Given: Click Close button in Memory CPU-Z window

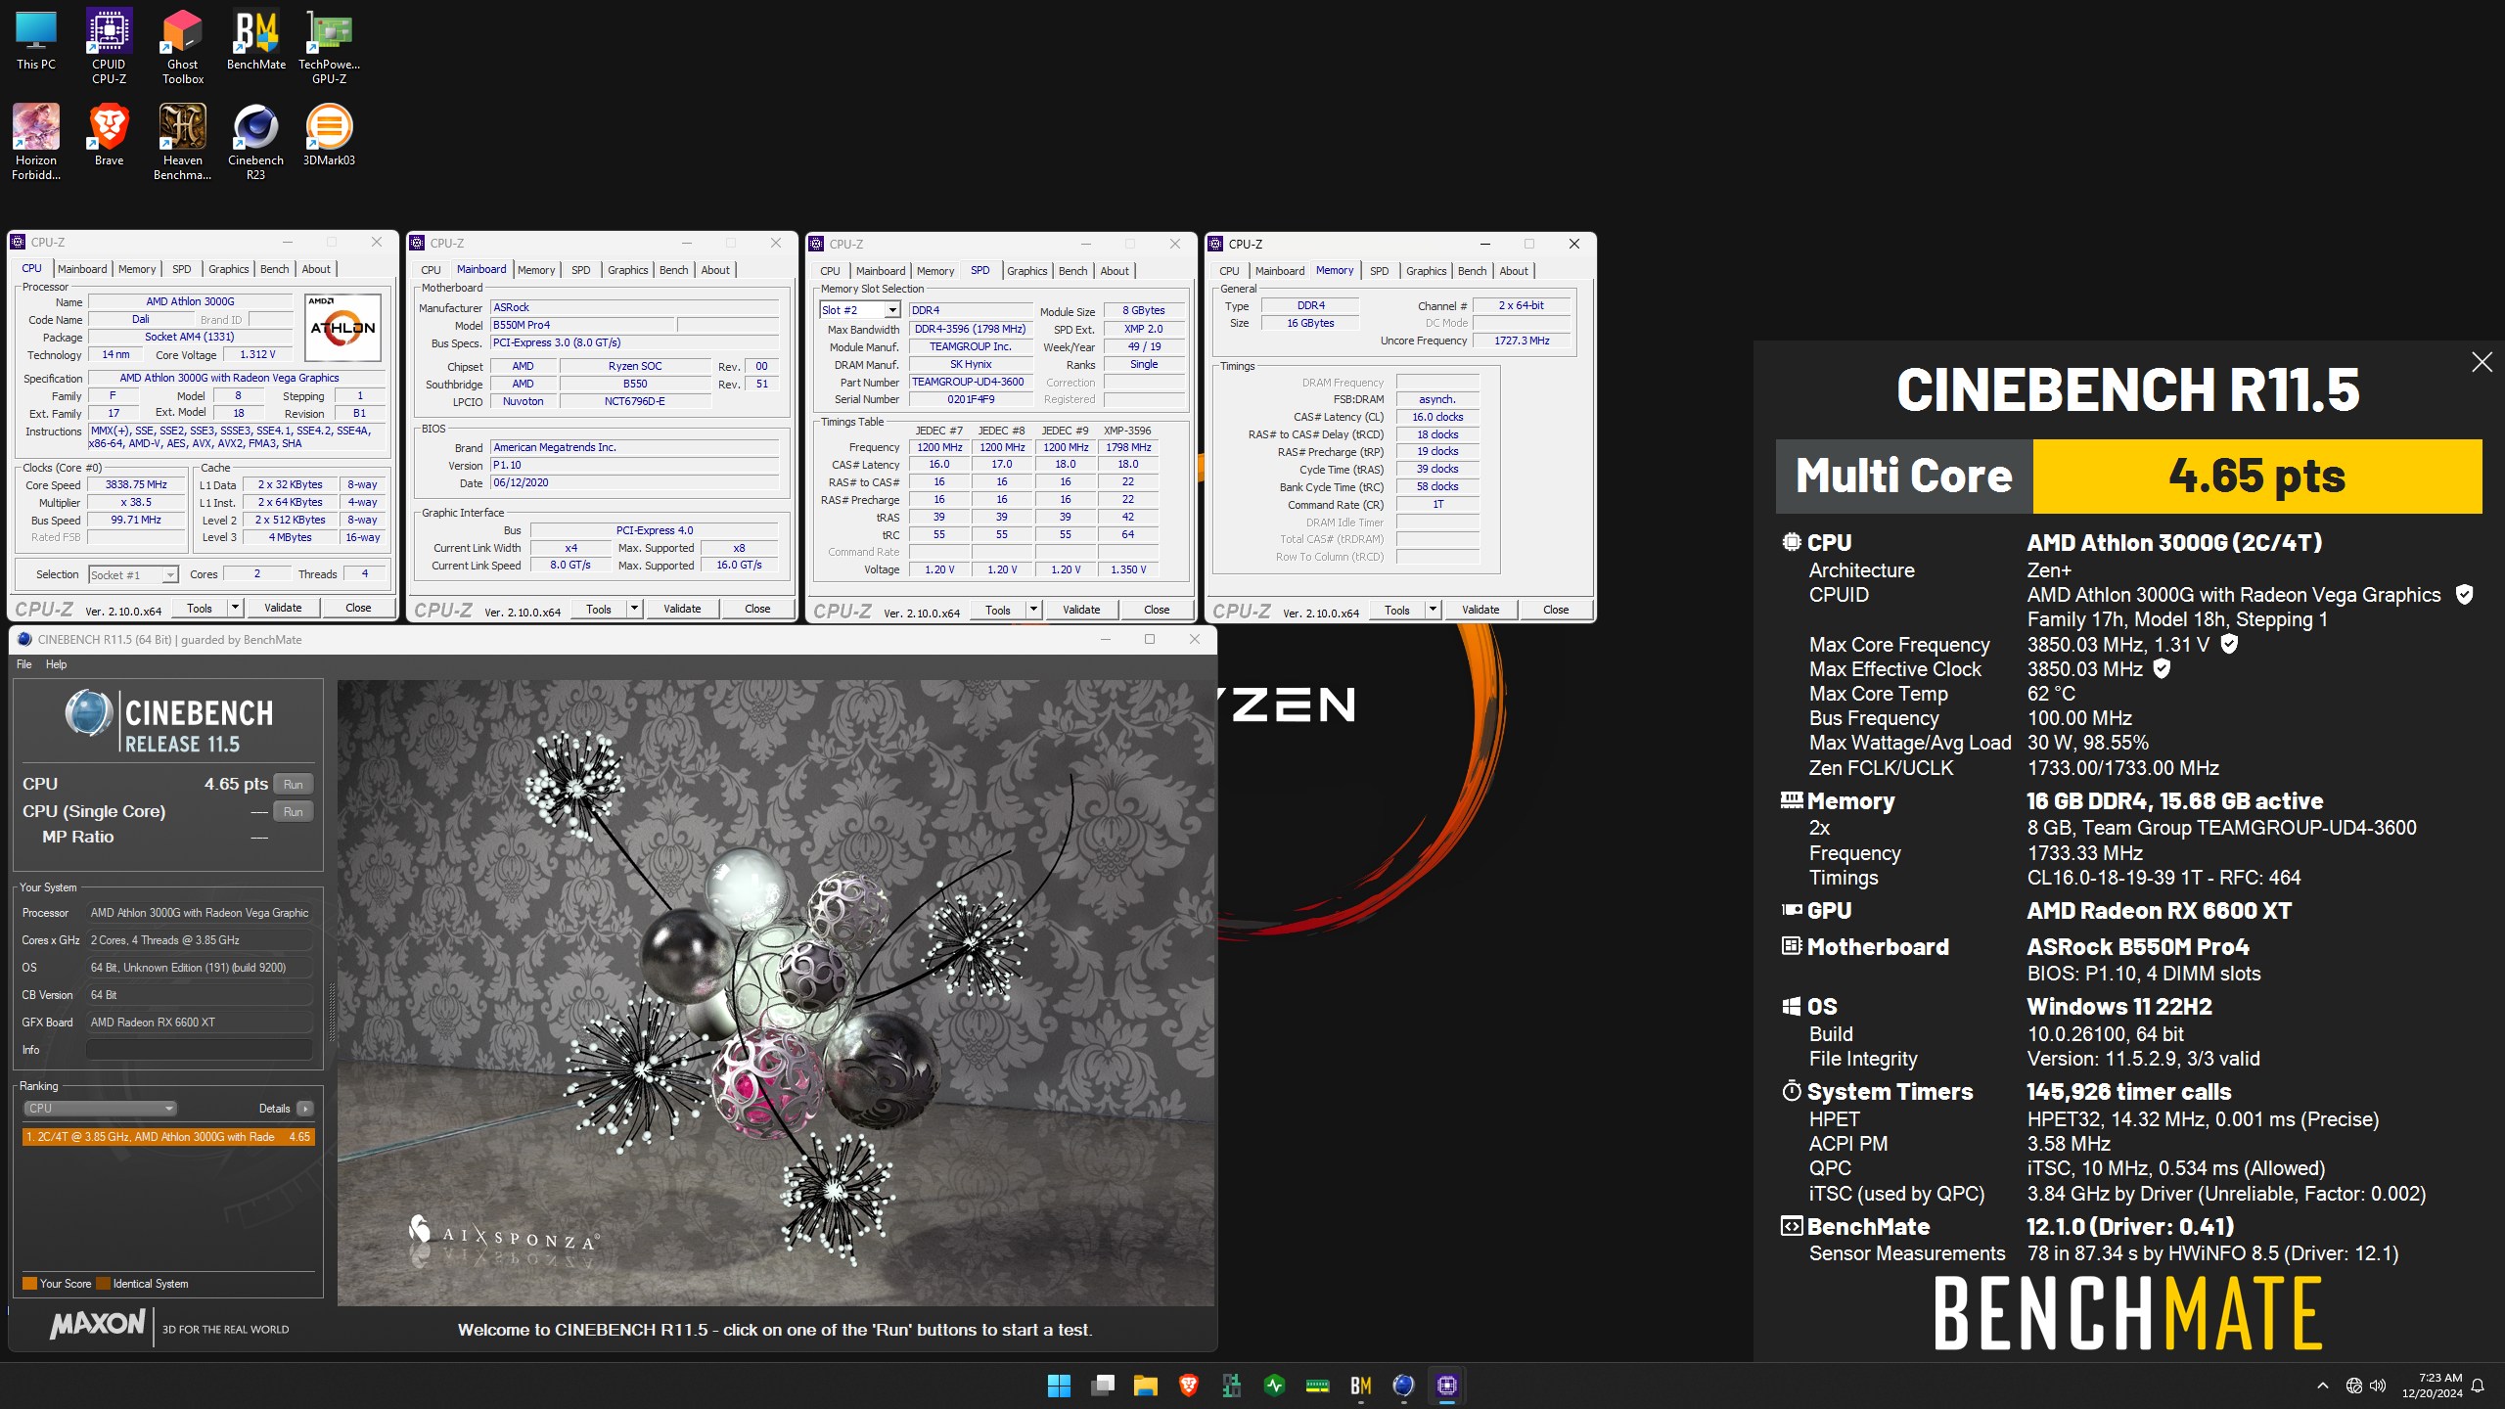Looking at the screenshot, I should click(x=1556, y=610).
